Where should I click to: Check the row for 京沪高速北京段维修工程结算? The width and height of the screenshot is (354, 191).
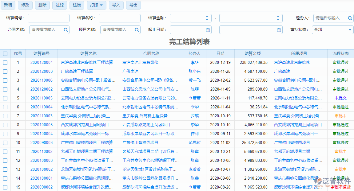5,62
